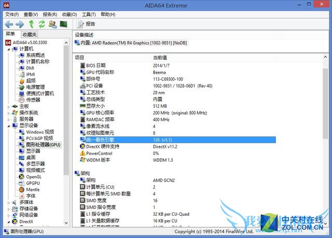
Task: Select 计算机名称 in the tree
Action: [38, 62]
